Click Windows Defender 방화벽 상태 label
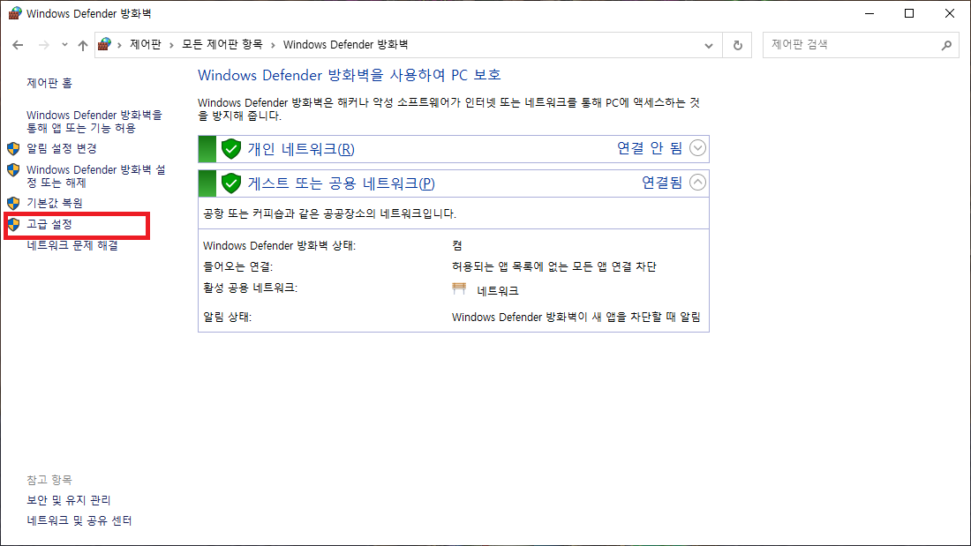 [x=279, y=246]
